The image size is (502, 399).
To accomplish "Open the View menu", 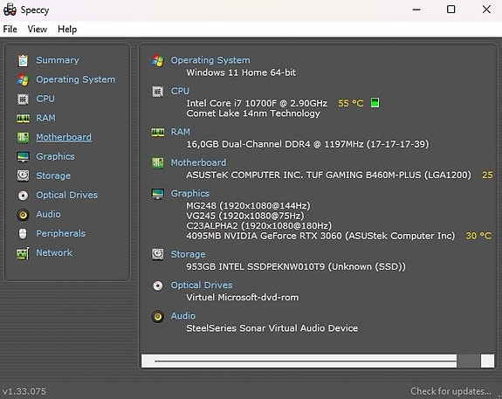I will (38, 29).
